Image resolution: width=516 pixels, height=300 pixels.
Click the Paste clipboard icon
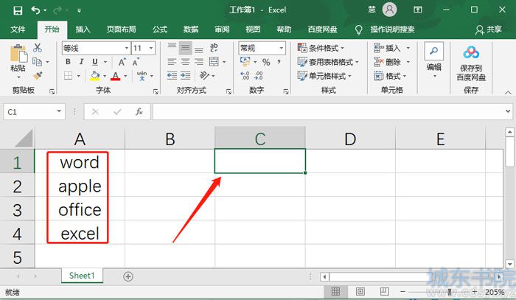point(18,54)
